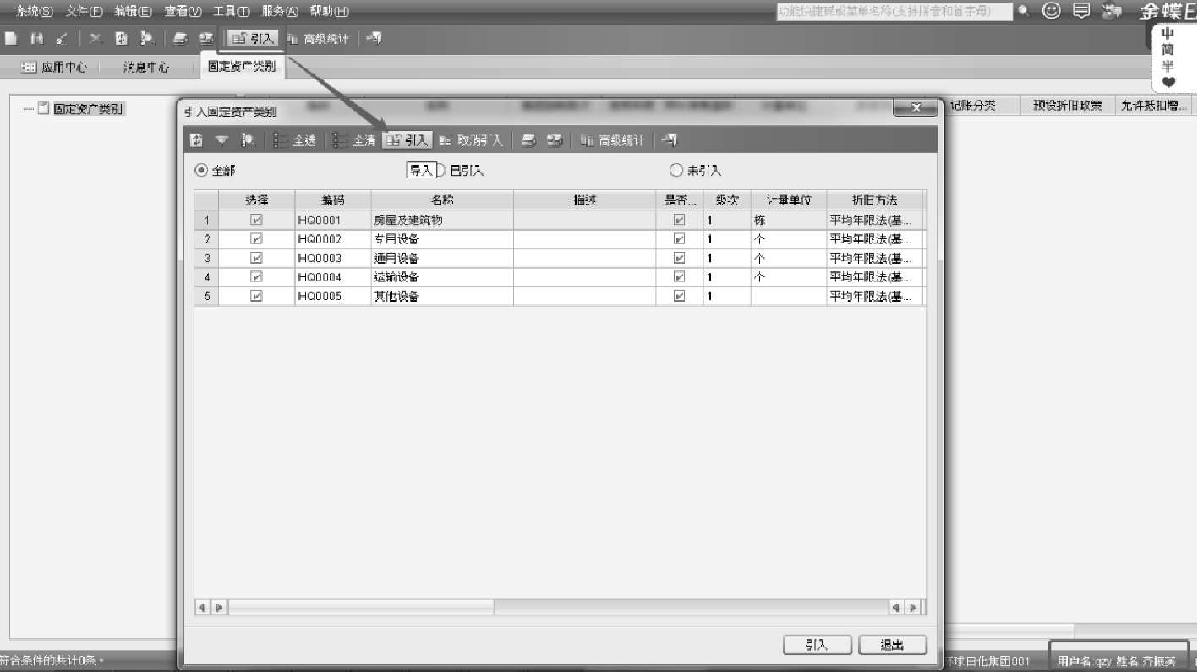Open the 帮助(H) menu
Image resolution: width=1198 pixels, height=672 pixels.
pyautogui.click(x=330, y=11)
